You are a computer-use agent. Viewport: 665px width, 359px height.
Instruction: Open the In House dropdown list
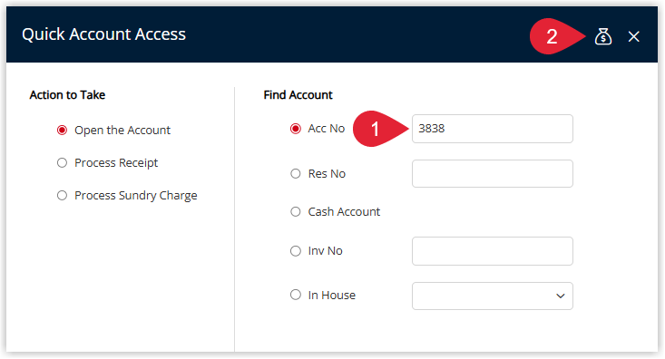(x=493, y=296)
